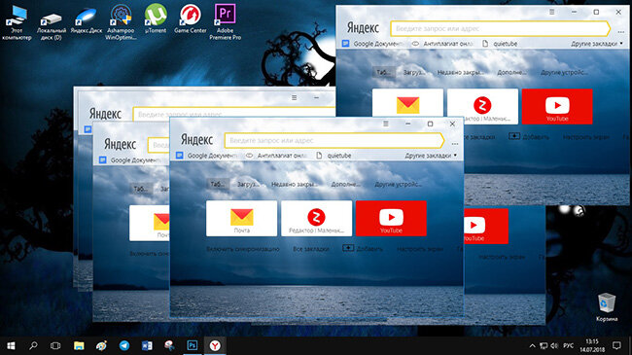Open Дополнения tab in the front window
632x355 pixels.
pos(346,185)
